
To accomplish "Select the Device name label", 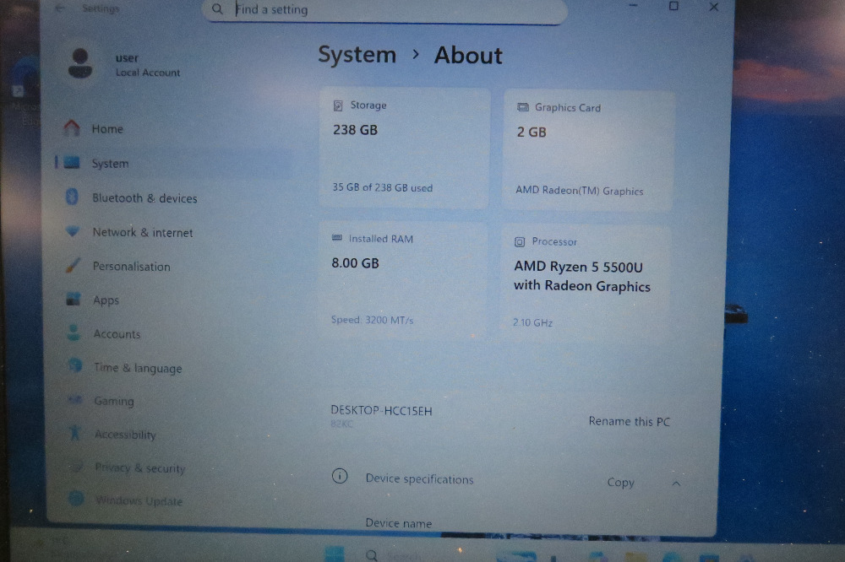I will click(x=398, y=522).
